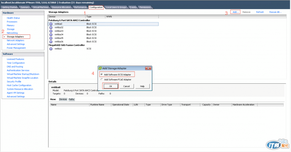Click the Remove link
This screenshot has width=291, height=152.
(x=246, y=12)
